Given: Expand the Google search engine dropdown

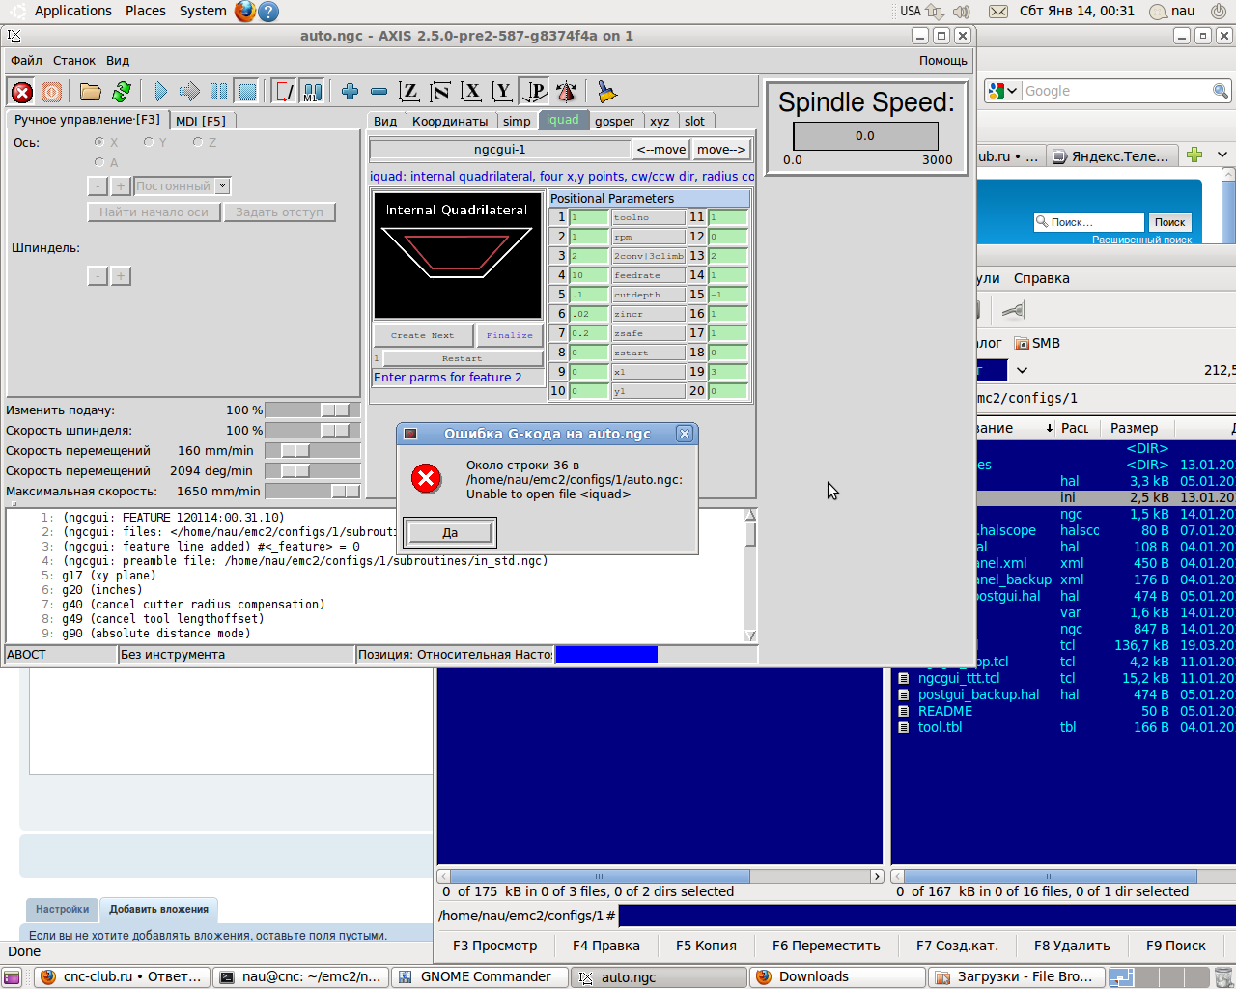Looking at the screenshot, I should 1012,91.
